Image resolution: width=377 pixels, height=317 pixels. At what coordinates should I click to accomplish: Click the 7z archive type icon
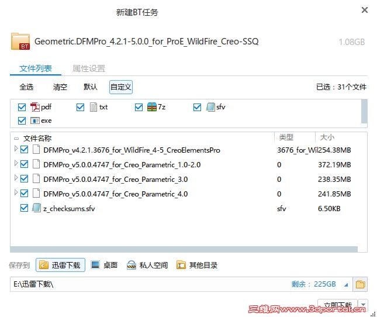152,107
